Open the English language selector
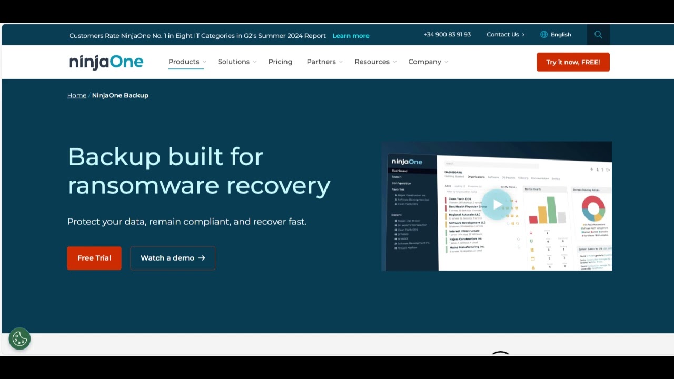674x379 pixels. (561, 35)
